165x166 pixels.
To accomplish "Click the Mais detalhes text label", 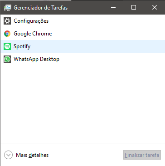I will pos(32,155).
